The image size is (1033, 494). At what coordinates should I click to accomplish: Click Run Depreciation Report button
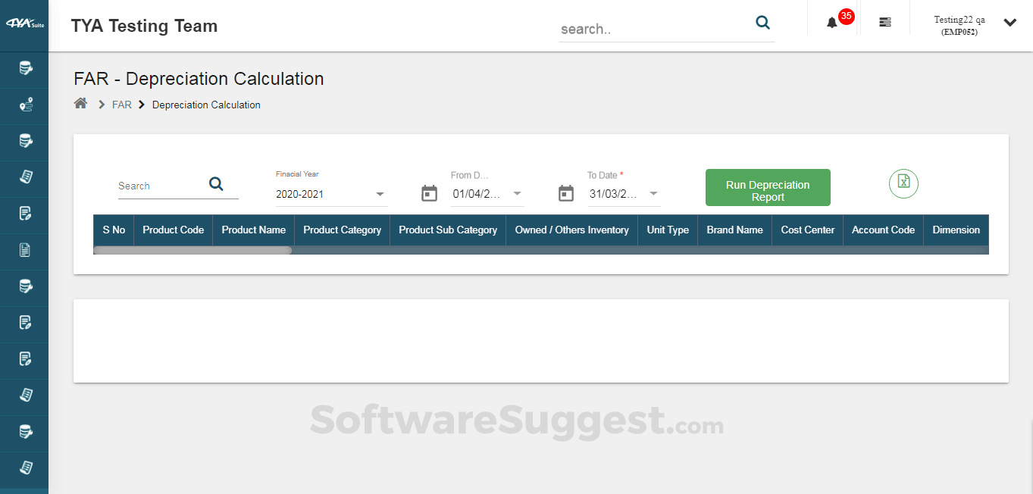click(x=767, y=187)
